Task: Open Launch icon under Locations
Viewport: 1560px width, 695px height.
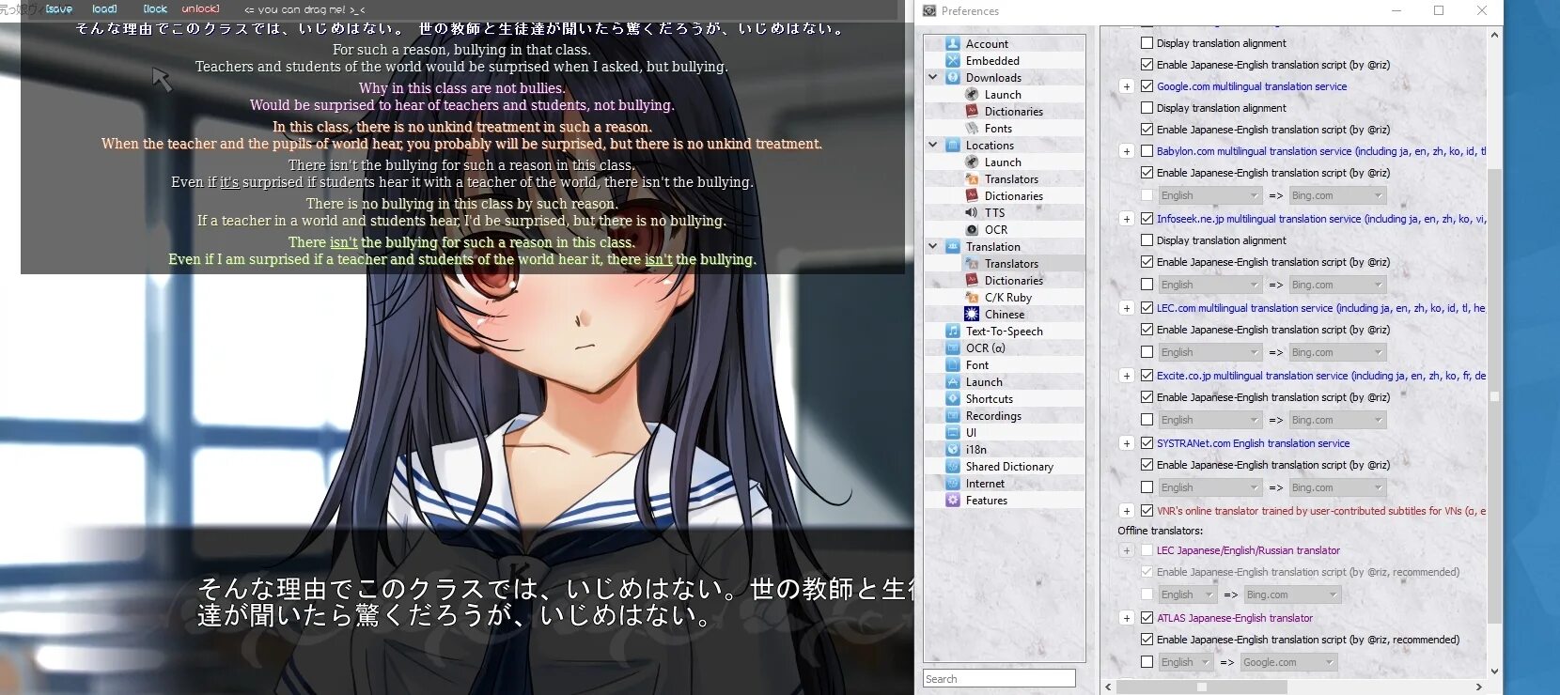Action: 972,162
